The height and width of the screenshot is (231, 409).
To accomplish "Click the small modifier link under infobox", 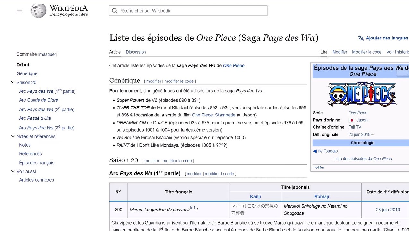I will [x=318, y=167].
